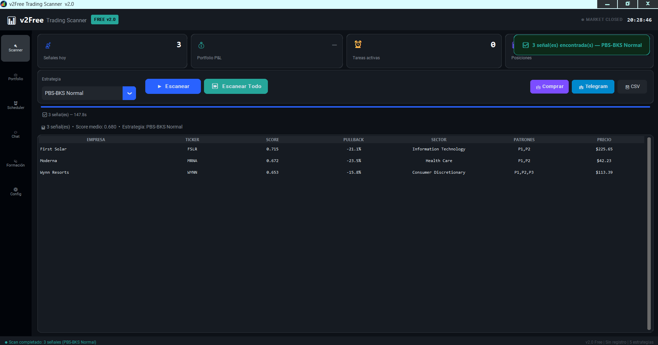Image resolution: width=658 pixels, height=345 pixels.
Task: Click the alarm clock icon on Tareas activas
Action: coord(358,44)
